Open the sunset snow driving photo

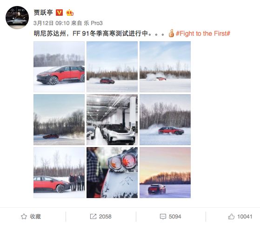[x=165, y=173]
